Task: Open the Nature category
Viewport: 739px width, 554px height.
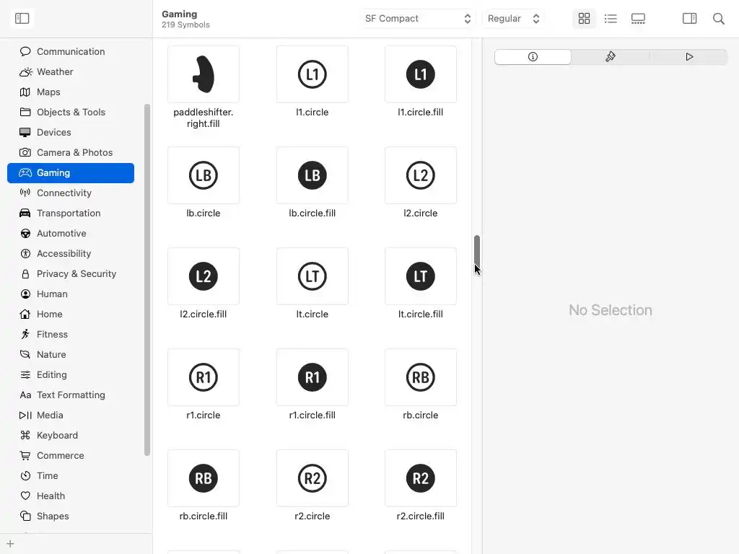Action: pyautogui.click(x=71, y=354)
